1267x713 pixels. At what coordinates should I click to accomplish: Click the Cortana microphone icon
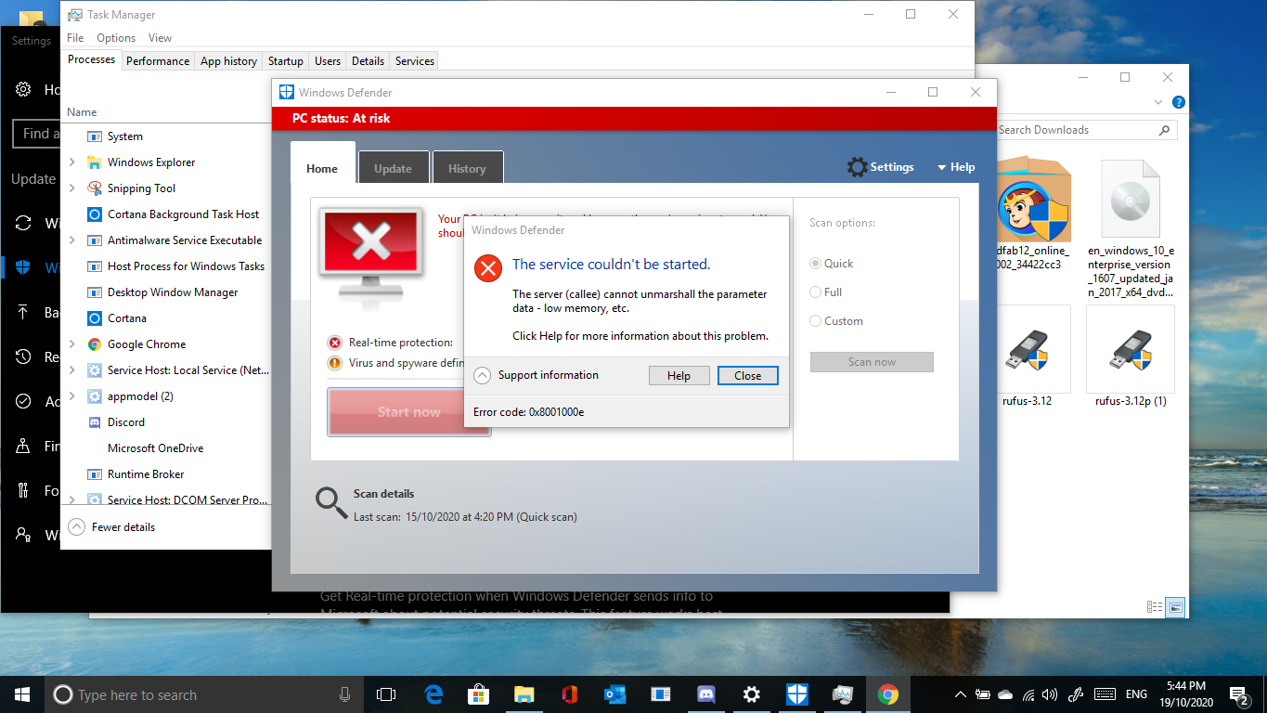[x=344, y=694]
